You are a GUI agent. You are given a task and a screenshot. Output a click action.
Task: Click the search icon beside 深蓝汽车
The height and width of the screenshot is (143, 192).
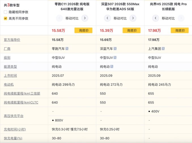click(x=115, y=49)
